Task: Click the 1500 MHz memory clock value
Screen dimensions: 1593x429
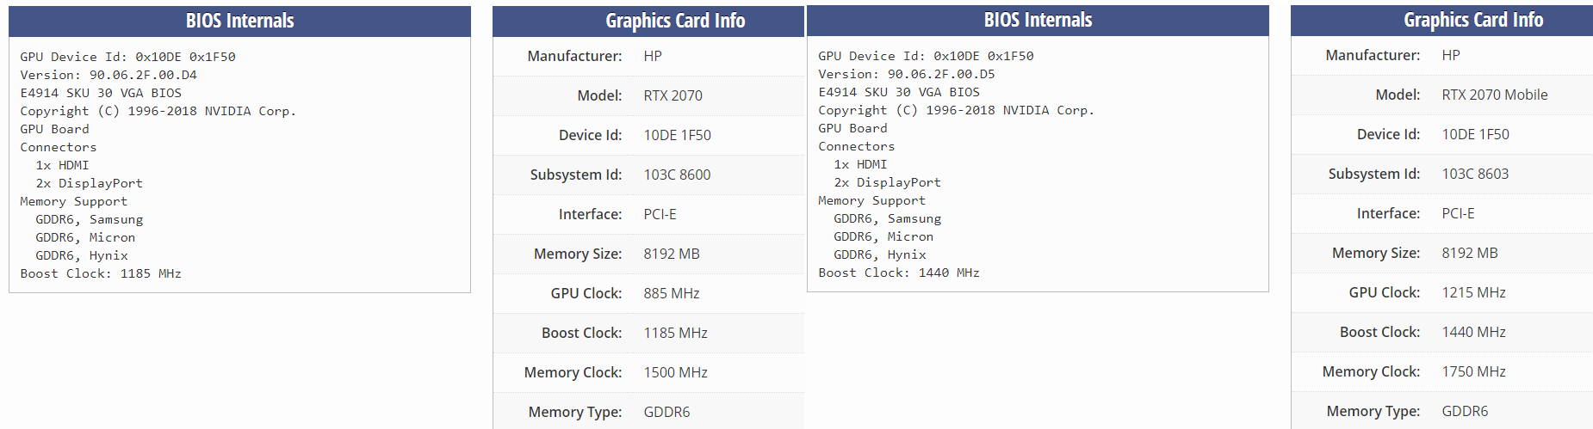Action: tap(675, 372)
